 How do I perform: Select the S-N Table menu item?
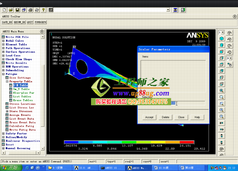[x=21, y=85]
